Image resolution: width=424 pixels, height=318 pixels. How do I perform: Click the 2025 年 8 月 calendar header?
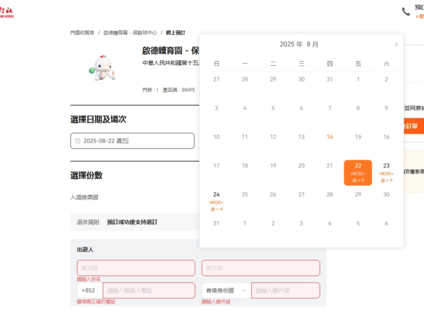[x=299, y=45]
